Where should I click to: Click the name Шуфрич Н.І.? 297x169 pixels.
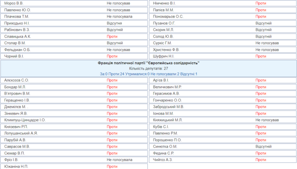click(163, 56)
